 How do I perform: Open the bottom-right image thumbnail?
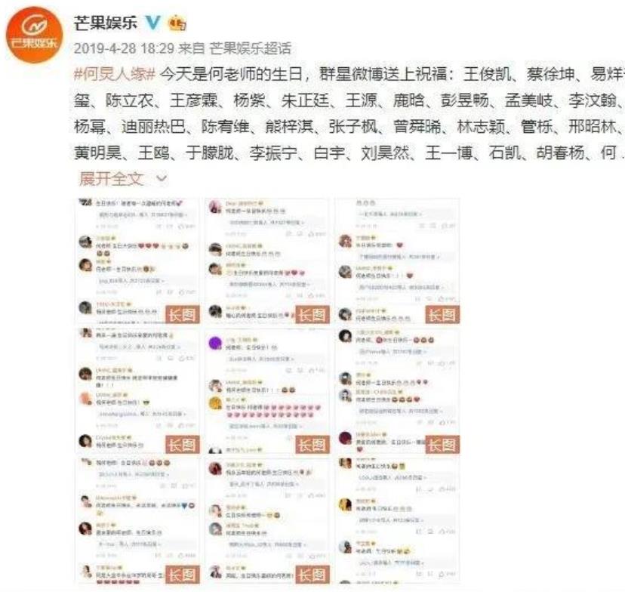click(x=397, y=520)
